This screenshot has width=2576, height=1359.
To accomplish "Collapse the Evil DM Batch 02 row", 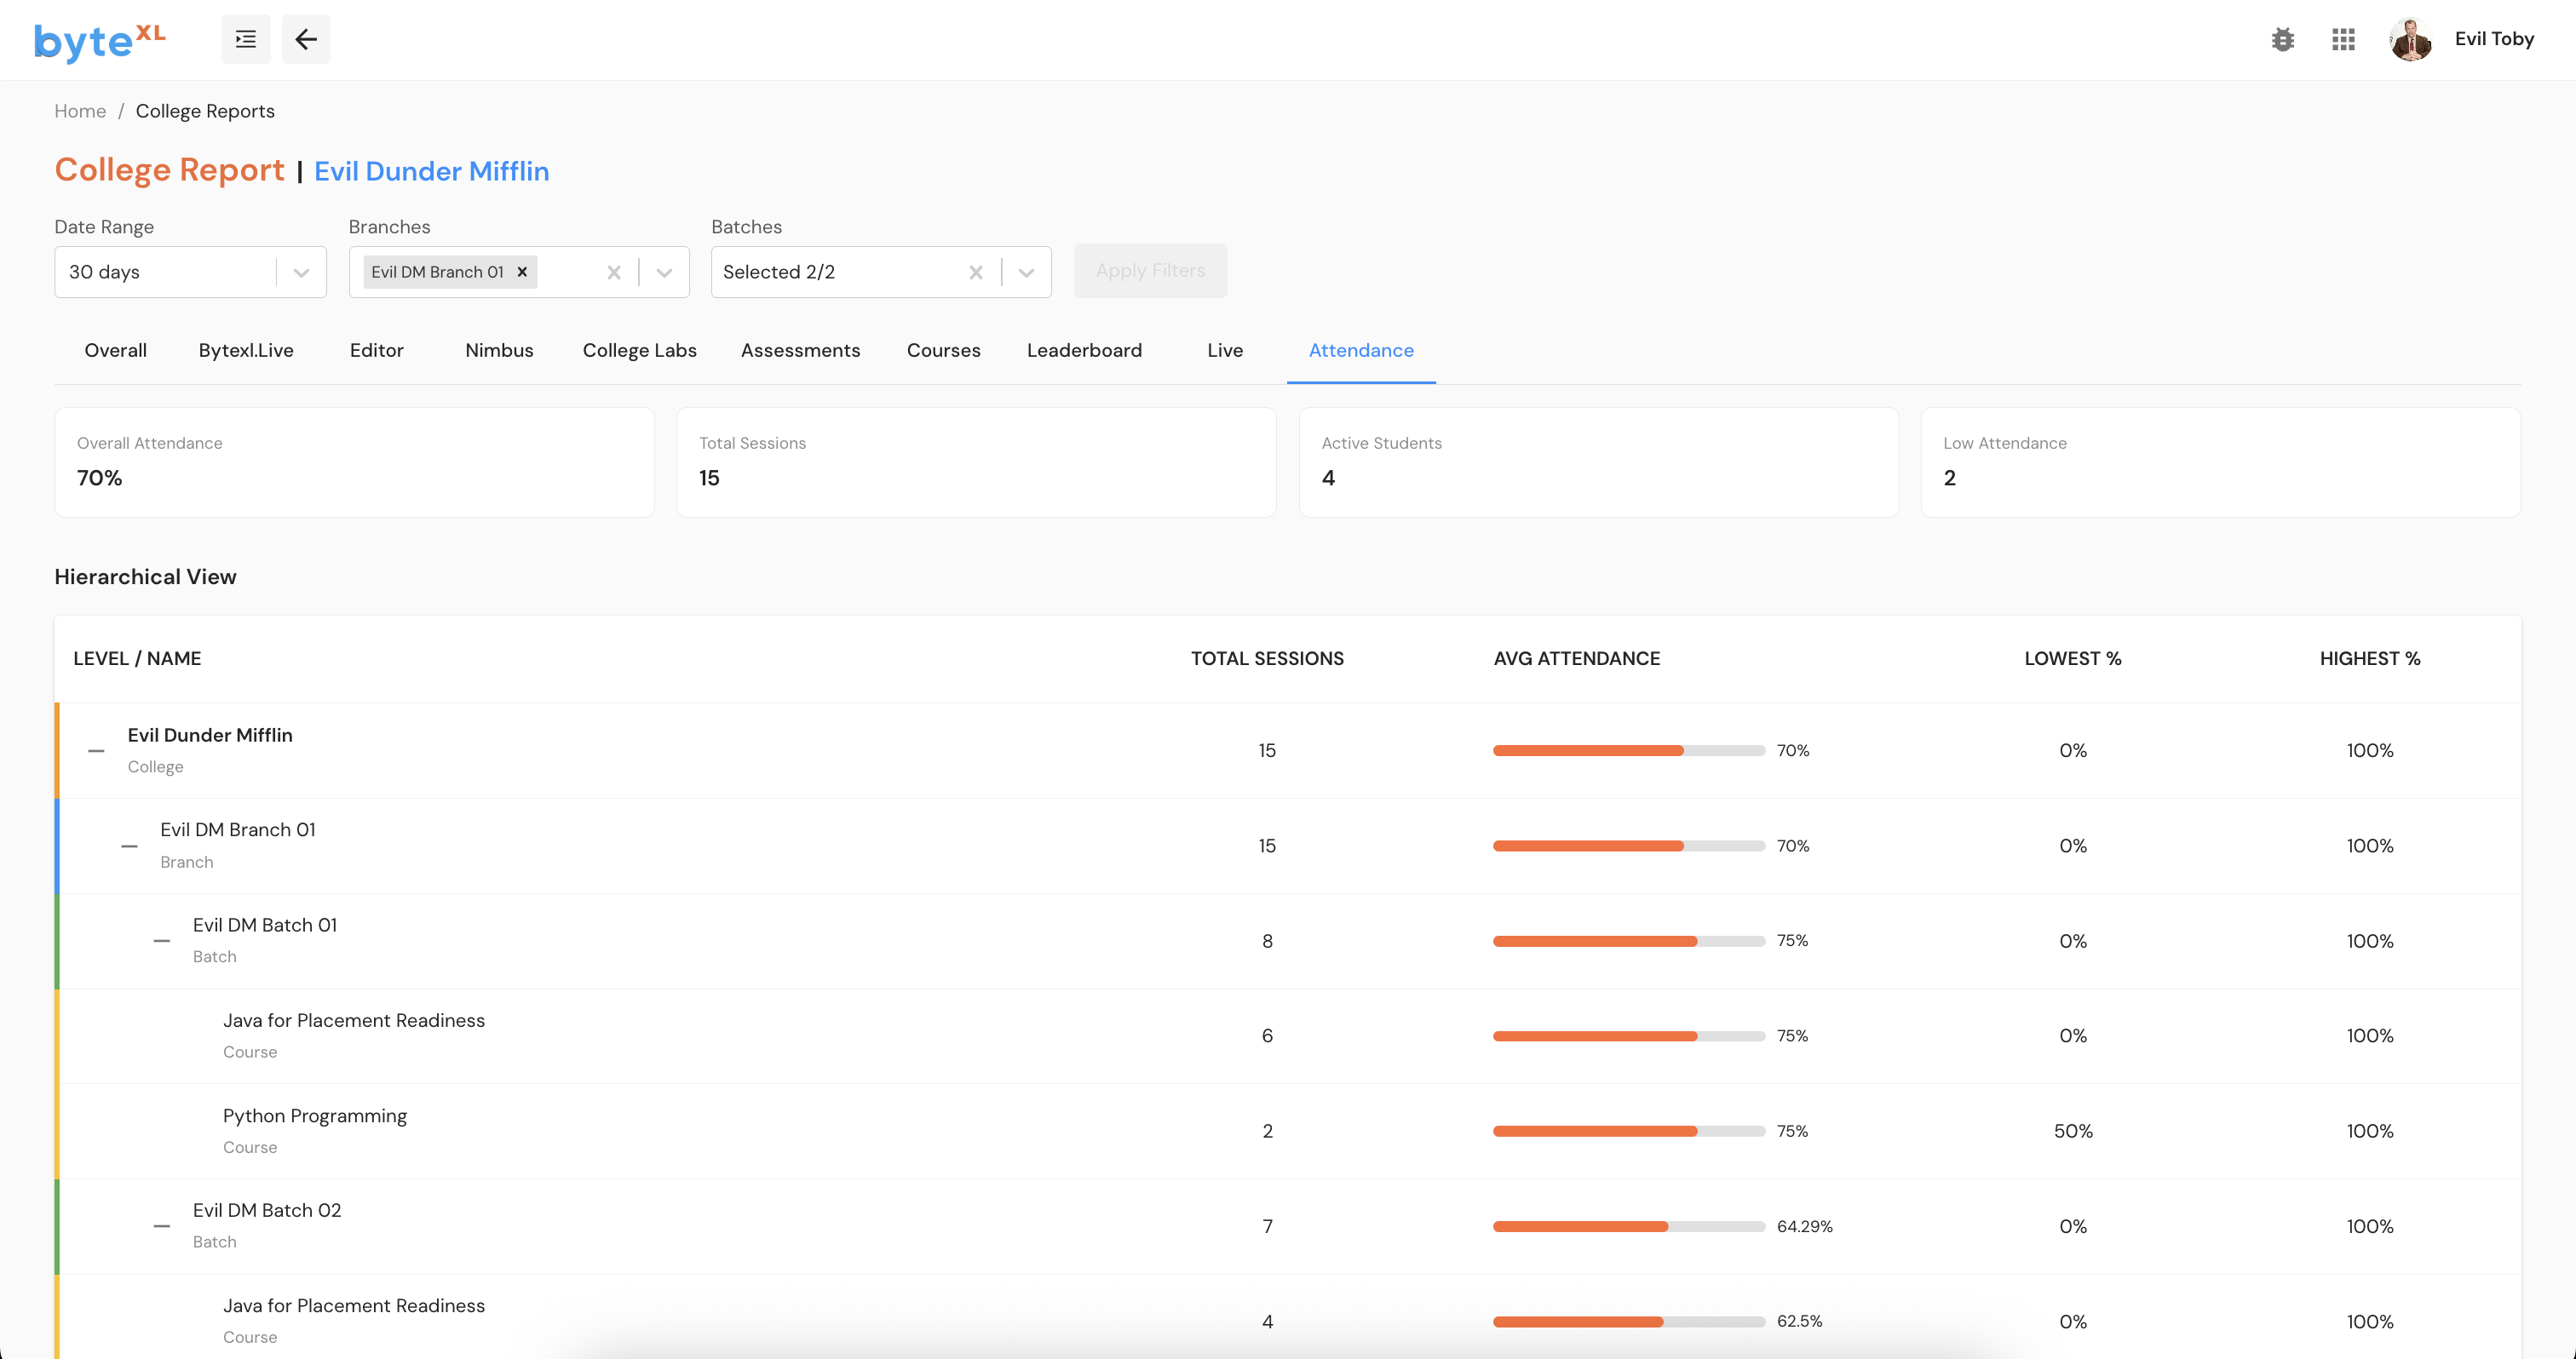I will coord(161,1226).
